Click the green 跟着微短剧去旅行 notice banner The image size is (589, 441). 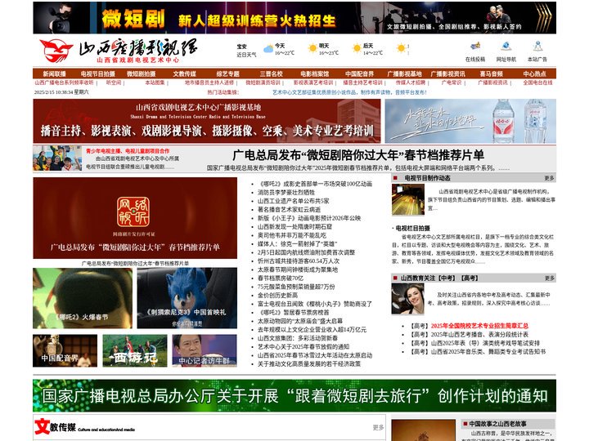[x=294, y=395]
